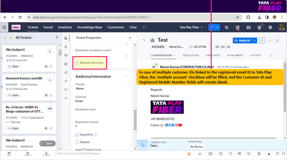
Task: Open the share icon in side strip
Action: click(66, 72)
